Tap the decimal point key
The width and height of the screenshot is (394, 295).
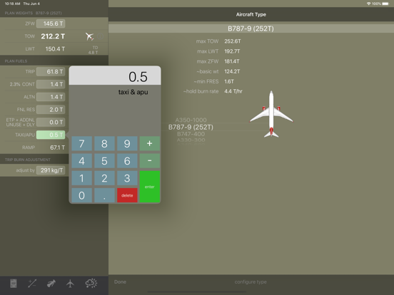coord(104,195)
